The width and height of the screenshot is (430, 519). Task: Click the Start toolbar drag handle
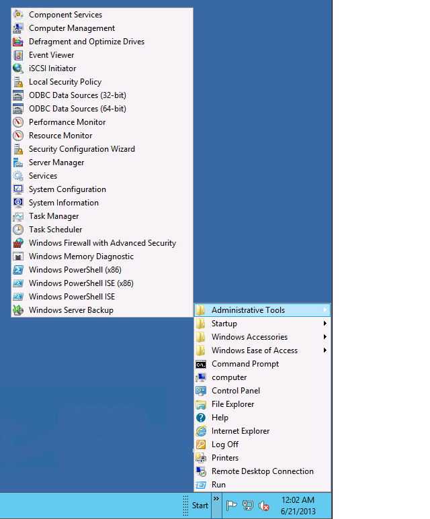[185, 506]
